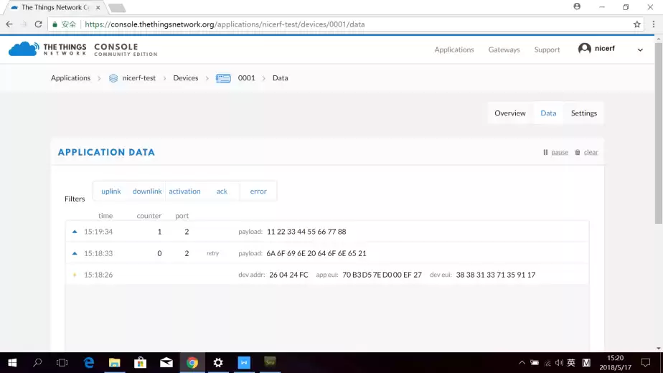Open Microsoft Edge from the taskbar

click(89, 363)
